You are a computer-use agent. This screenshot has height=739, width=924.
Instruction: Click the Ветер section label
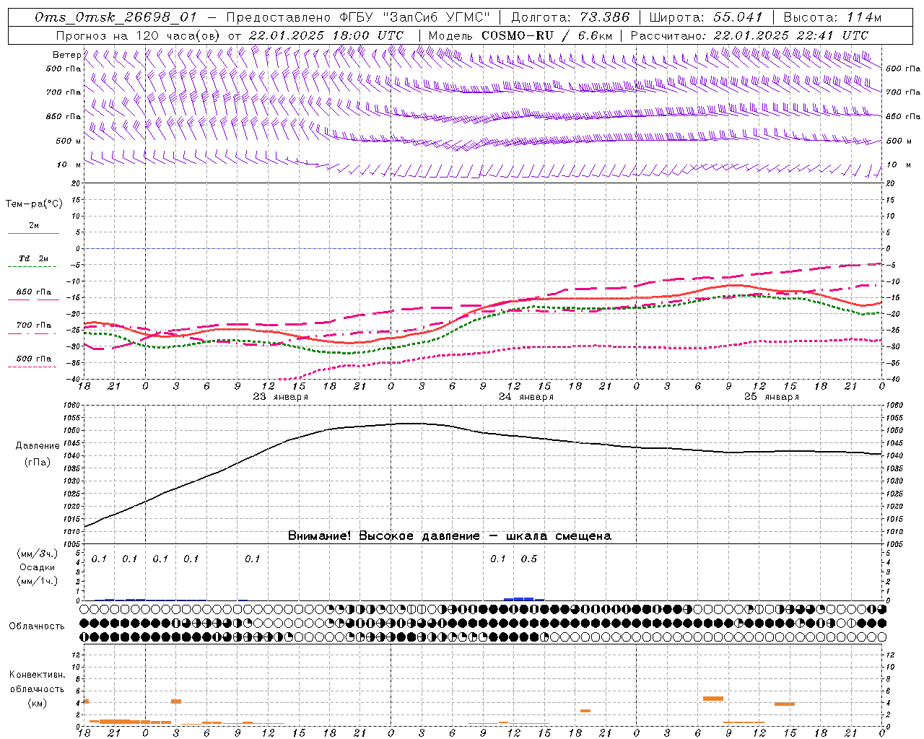click(66, 55)
